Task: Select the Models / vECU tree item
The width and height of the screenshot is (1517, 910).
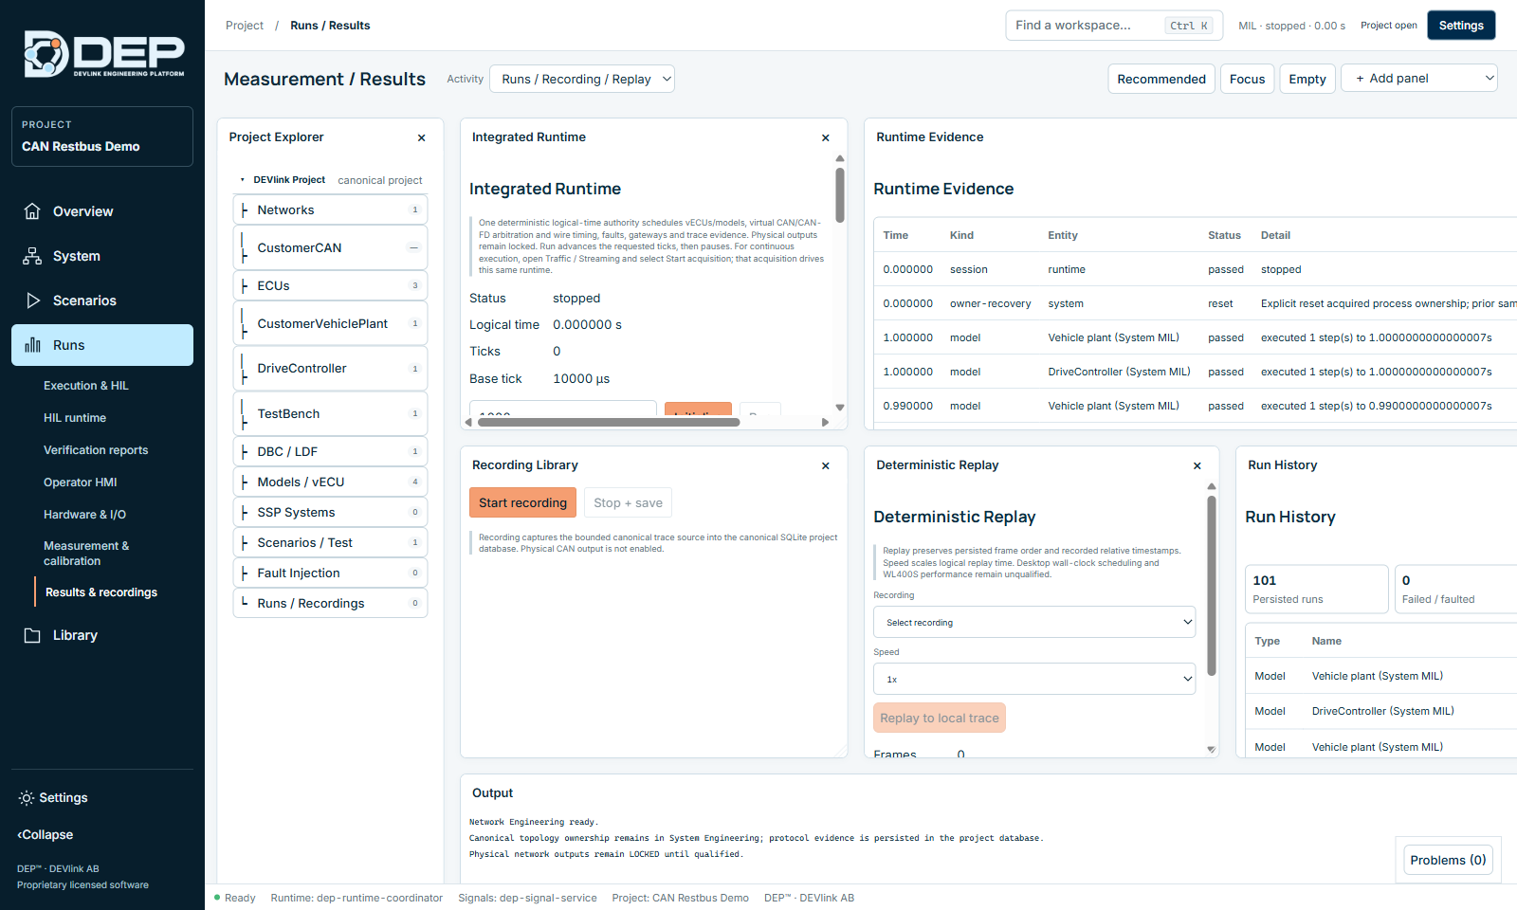Action: [330, 482]
